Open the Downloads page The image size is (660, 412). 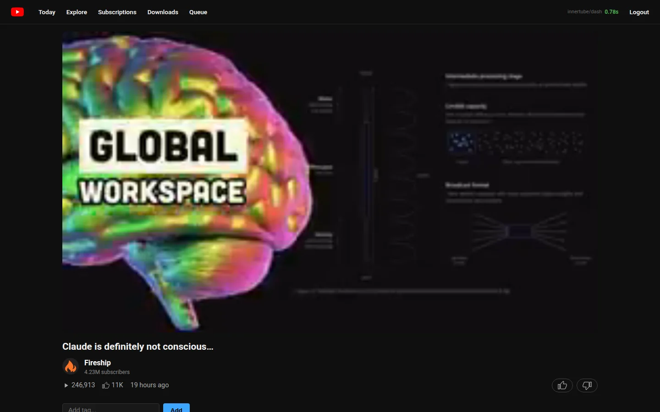click(x=163, y=12)
